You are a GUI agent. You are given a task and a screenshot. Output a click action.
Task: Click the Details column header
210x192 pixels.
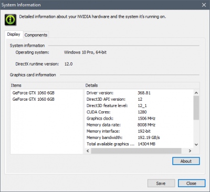(142, 86)
